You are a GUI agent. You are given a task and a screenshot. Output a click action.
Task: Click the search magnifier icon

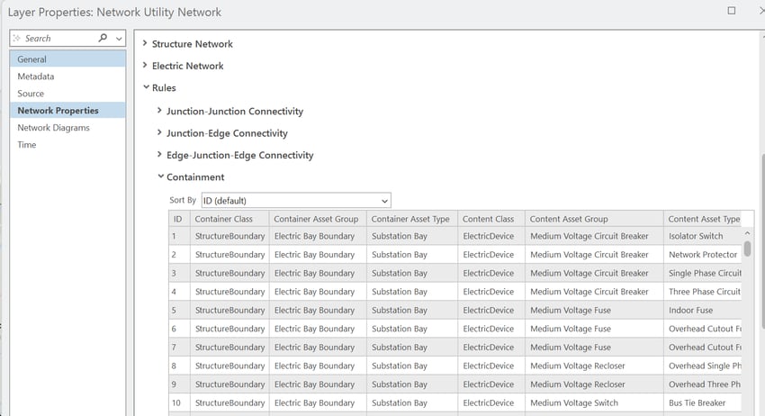pyautogui.click(x=103, y=39)
